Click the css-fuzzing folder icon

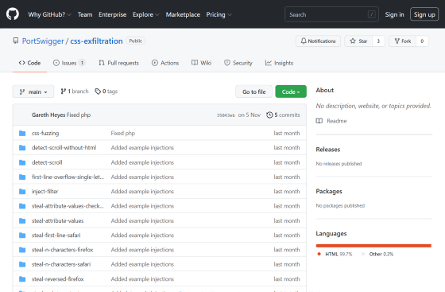22,133
